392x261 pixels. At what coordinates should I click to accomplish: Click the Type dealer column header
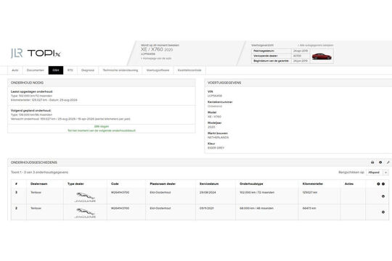pos(75,184)
